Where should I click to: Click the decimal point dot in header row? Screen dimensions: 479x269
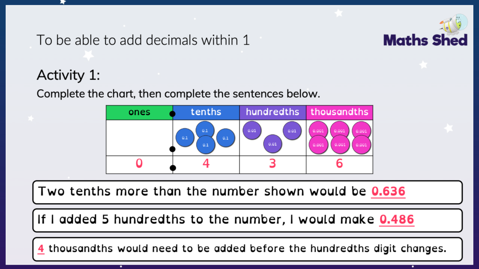[x=172, y=114]
